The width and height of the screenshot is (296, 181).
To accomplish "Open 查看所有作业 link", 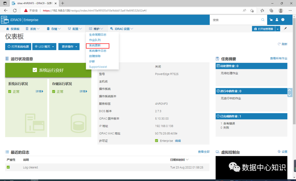I will [279, 58].
